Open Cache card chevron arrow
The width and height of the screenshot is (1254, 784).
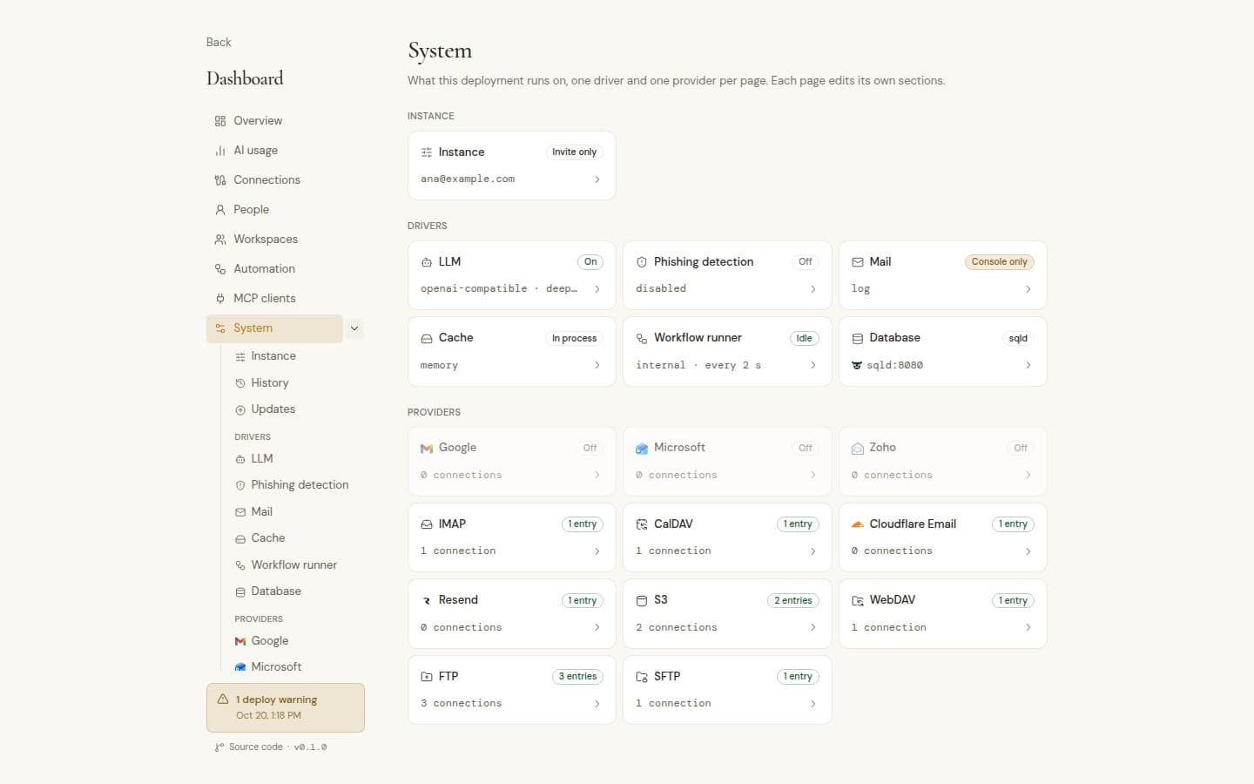click(x=597, y=365)
